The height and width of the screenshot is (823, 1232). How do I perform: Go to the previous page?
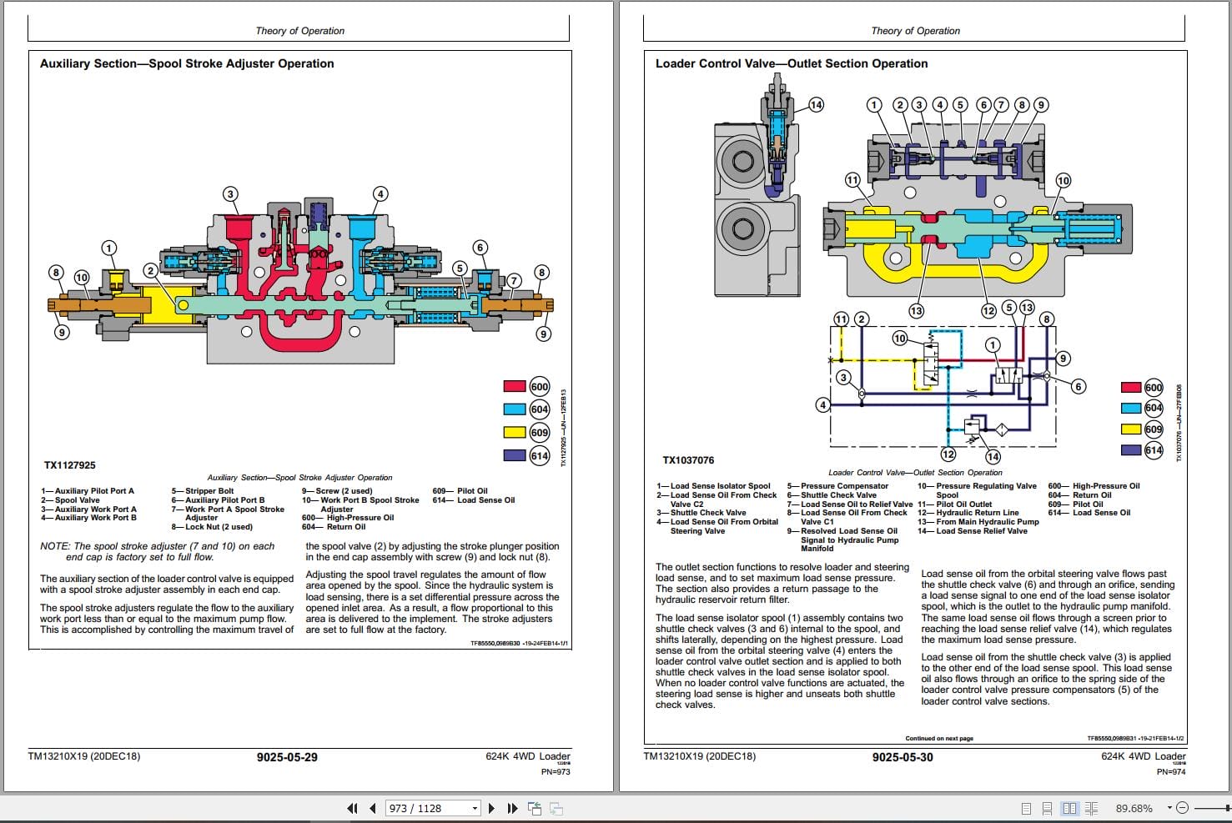point(372,808)
